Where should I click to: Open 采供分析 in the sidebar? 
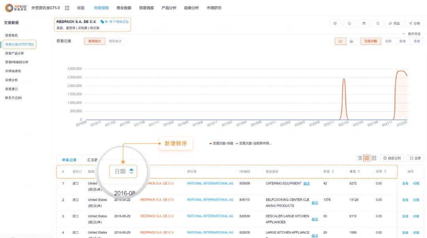11,80
